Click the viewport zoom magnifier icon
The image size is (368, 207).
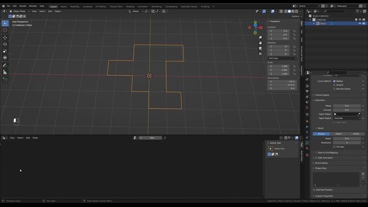click(x=260, y=37)
